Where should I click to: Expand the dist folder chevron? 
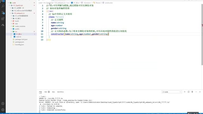tap(11, 24)
